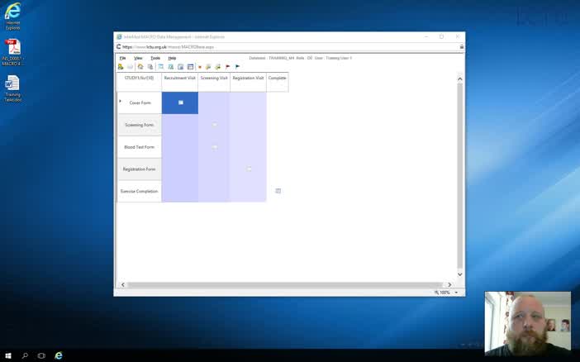580x362 pixels.
Task: Select the Registration Visit column header
Action: point(248,82)
